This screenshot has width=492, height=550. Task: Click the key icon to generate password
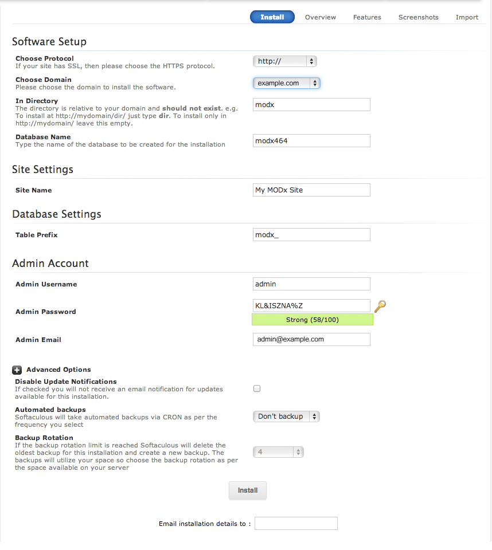(380, 305)
